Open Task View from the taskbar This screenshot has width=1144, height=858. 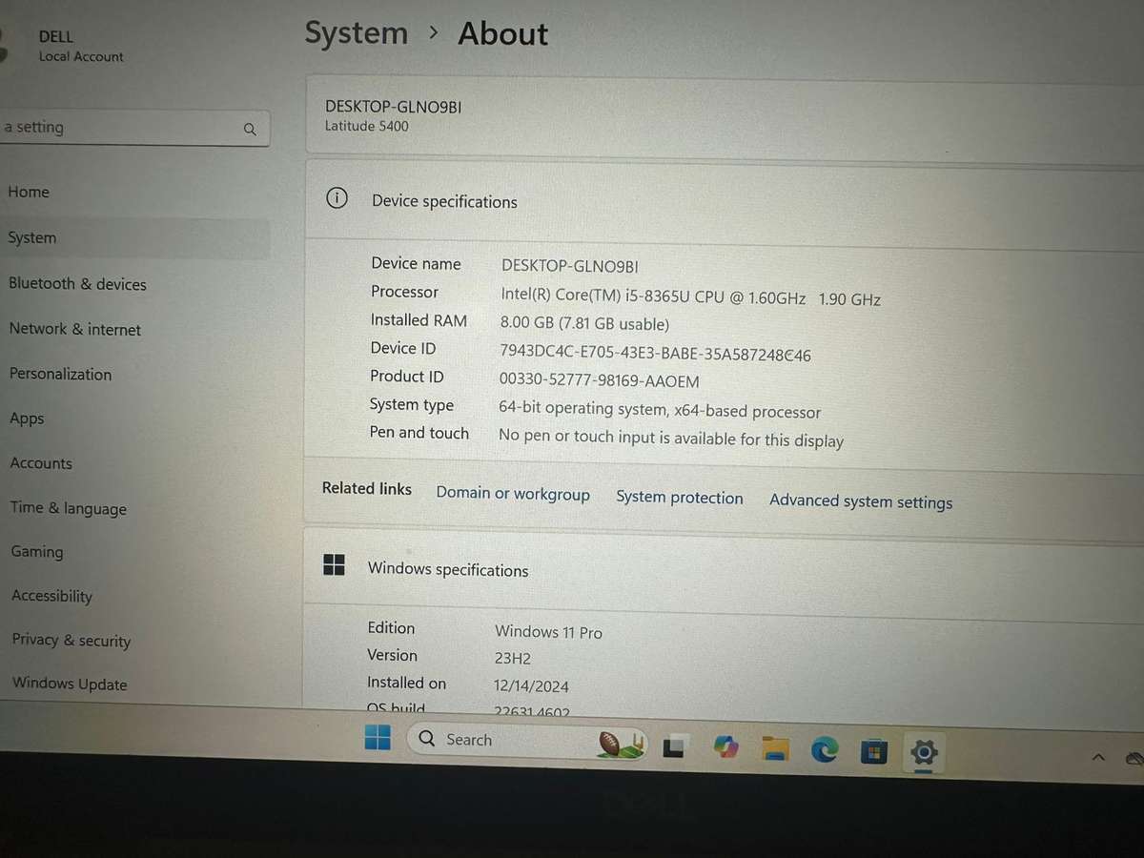click(x=675, y=746)
